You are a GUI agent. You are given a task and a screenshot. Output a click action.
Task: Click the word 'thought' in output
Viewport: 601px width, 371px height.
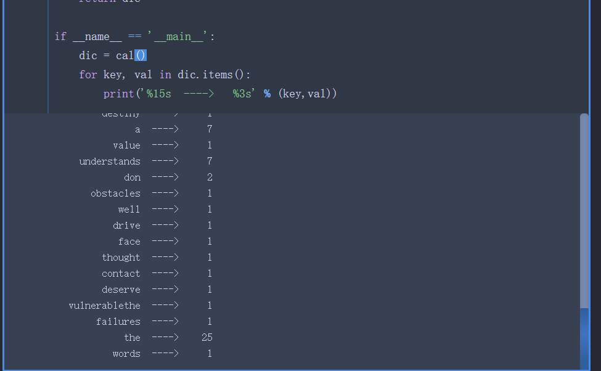point(121,258)
